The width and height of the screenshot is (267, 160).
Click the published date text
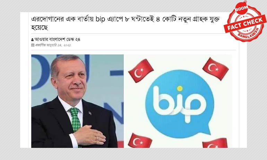click(53, 45)
